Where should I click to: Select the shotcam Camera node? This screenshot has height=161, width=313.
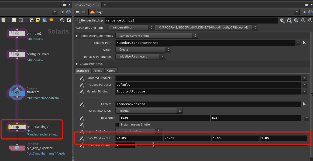pyautogui.click(x=17, y=92)
